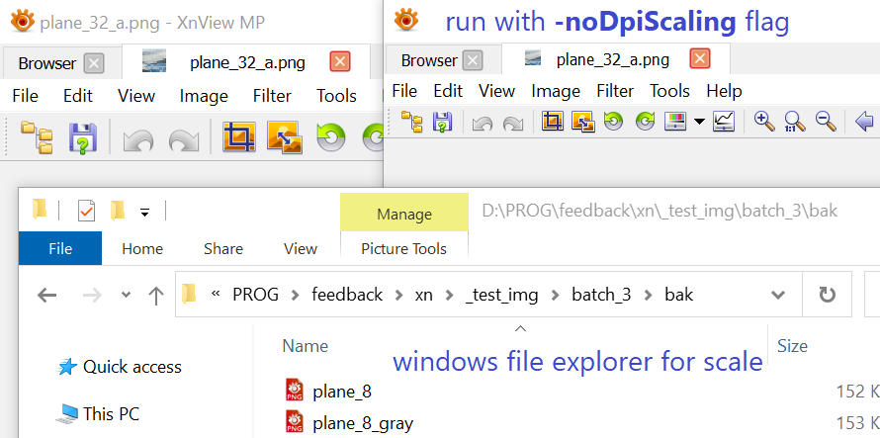The width and height of the screenshot is (880, 438).
Task: Click Zoom in magnifier in right XnView
Action: coord(764,121)
